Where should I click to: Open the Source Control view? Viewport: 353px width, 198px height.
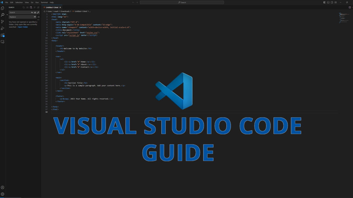[x=2, y=21]
